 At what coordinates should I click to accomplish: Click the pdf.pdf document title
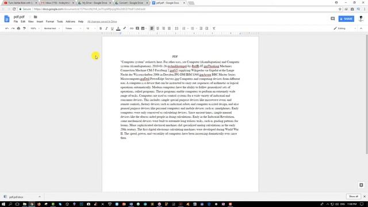[x=19, y=17]
